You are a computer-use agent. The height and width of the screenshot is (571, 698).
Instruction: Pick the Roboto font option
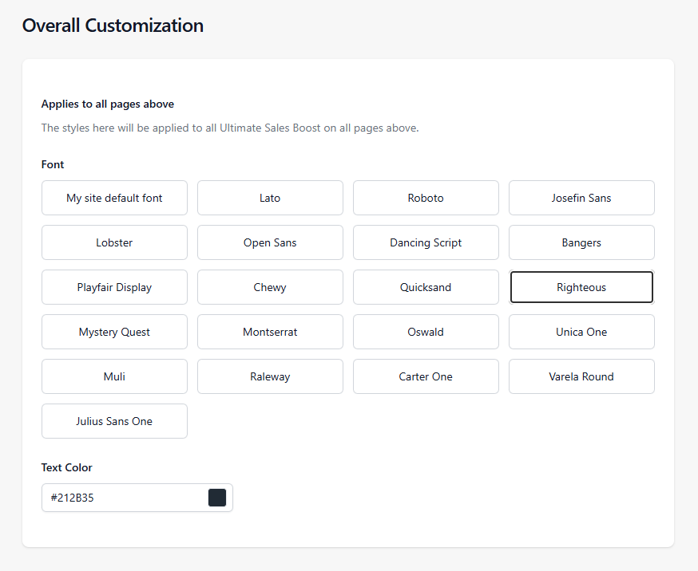click(x=426, y=198)
